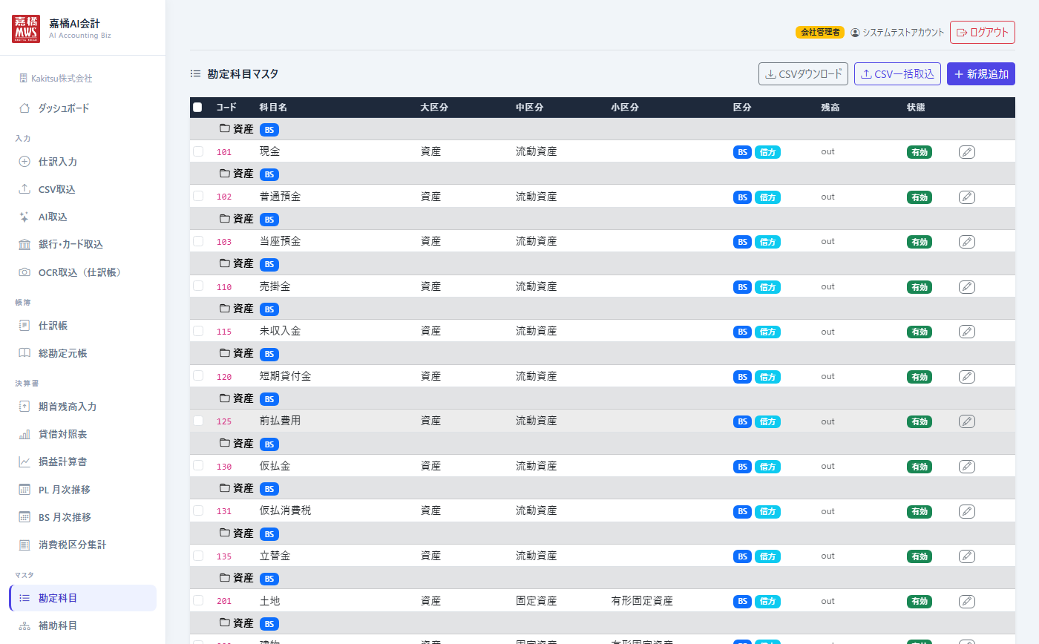Click the edit icon for 土地
The width and height of the screenshot is (1039, 644).
966,601
